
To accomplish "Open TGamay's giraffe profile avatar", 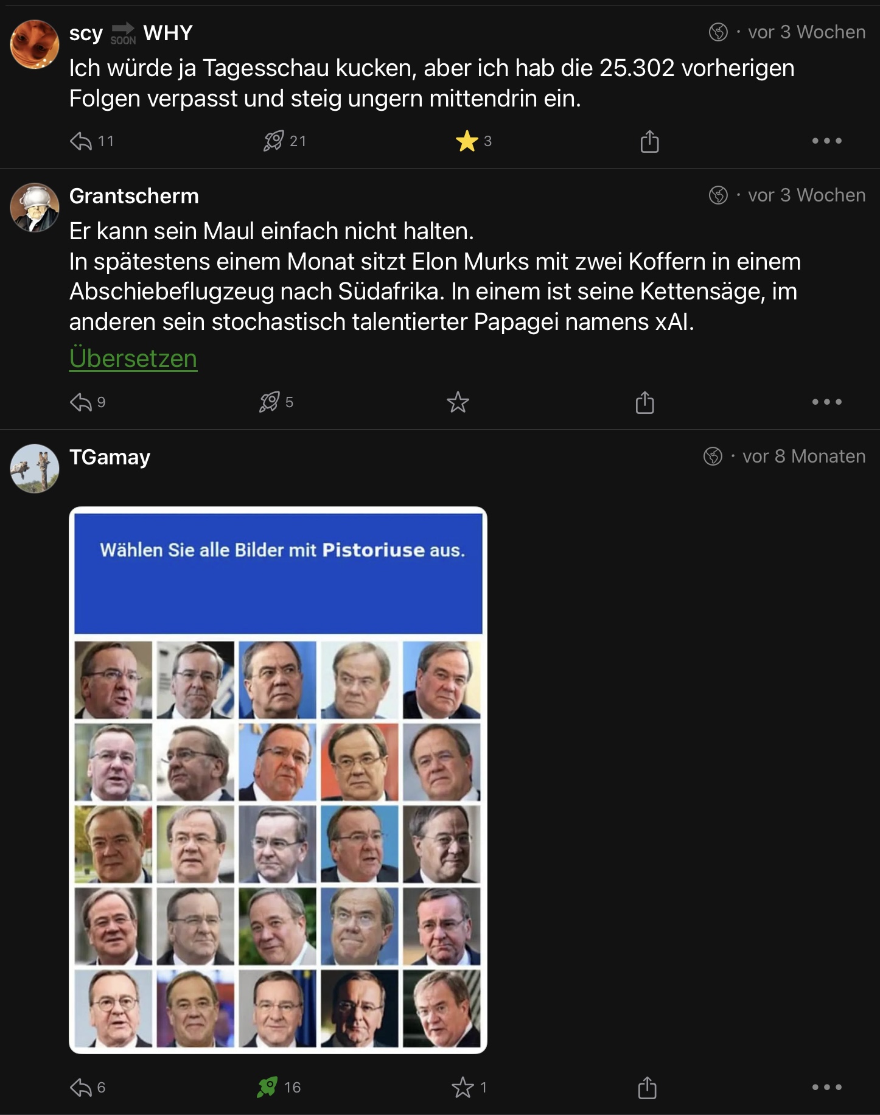I will point(35,469).
